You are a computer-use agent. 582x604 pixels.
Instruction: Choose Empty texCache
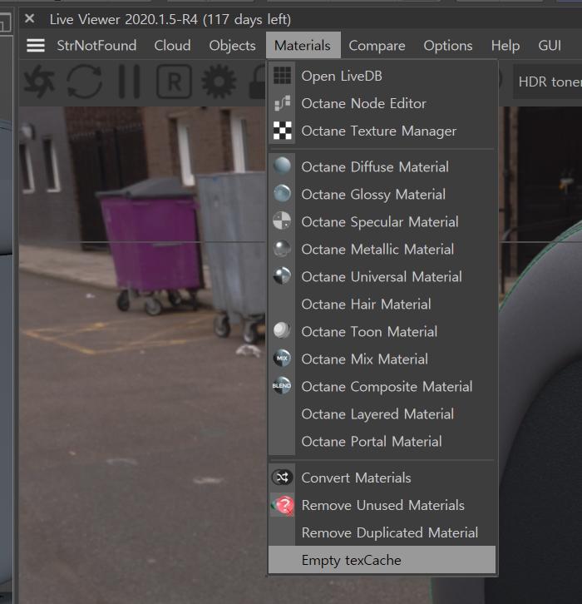(x=382, y=560)
